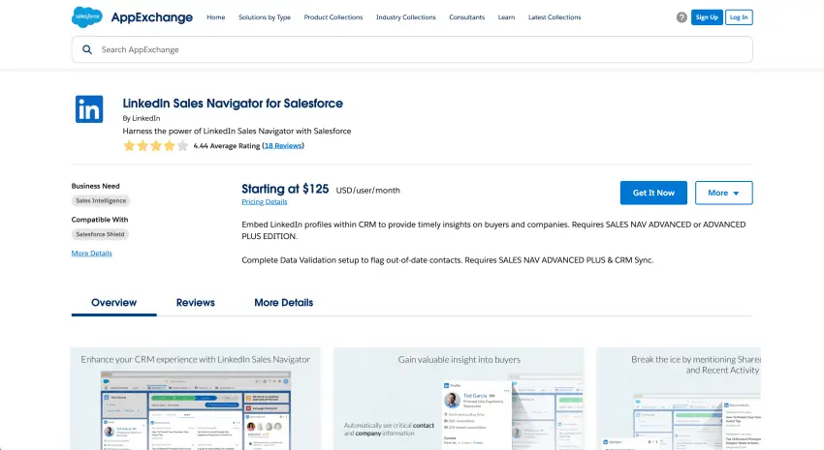Image resolution: width=824 pixels, height=450 pixels.
Task: Switch to the More Details tab
Action: coord(284,303)
